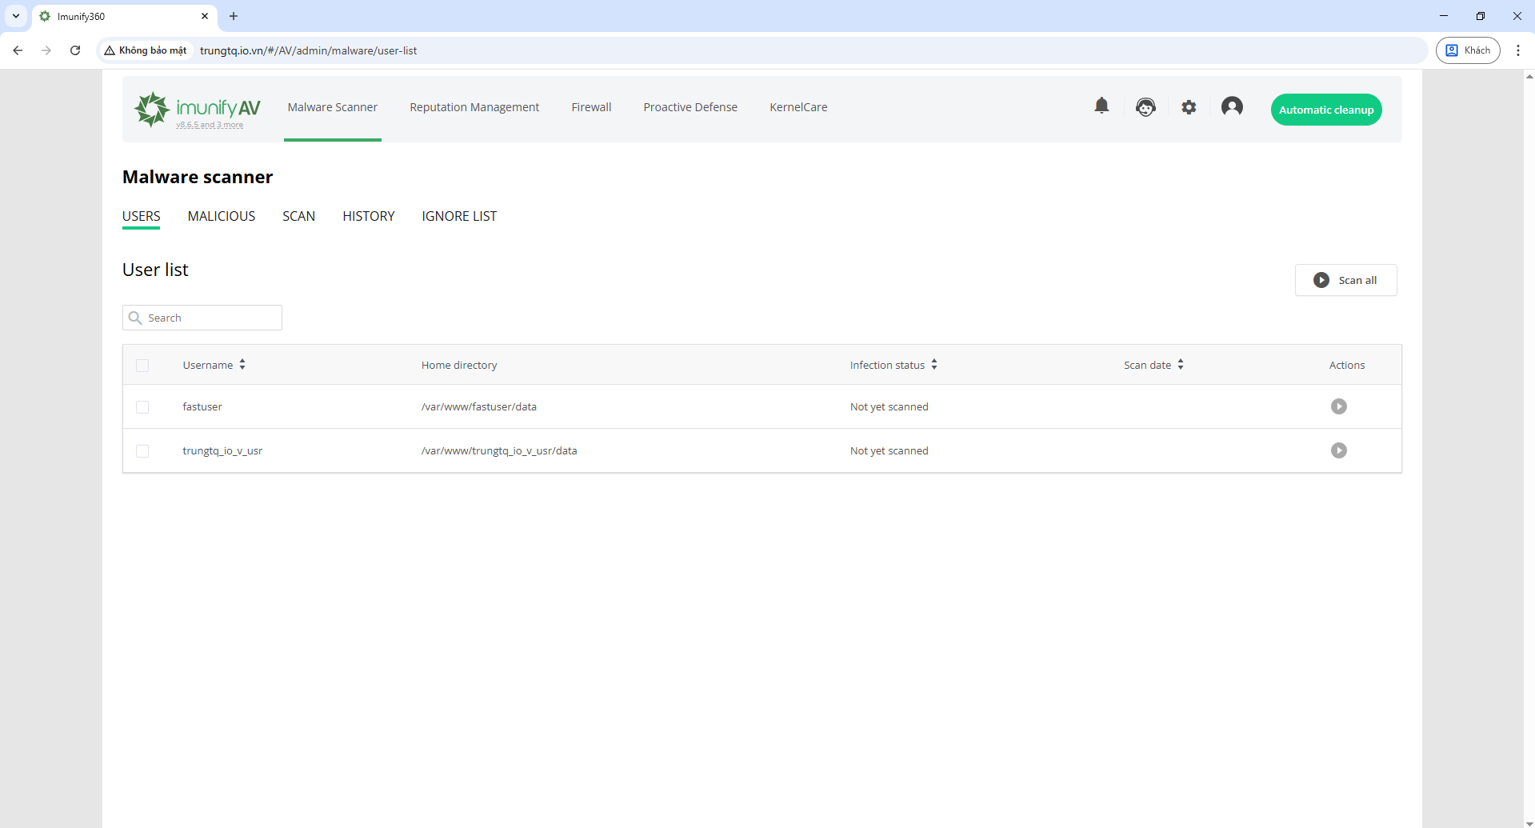Viewport: 1535px width, 828px height.
Task: Start a scan for trungtq_io_v_usr row
Action: pos(1339,450)
